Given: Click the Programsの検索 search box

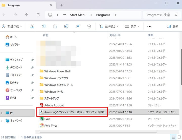Looking at the screenshot, I should coord(161,15).
